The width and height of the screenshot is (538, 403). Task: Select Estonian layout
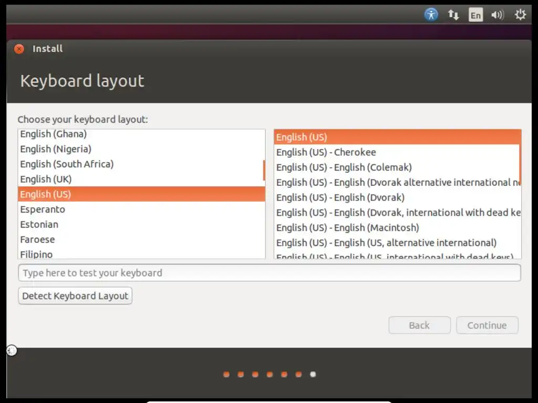[141, 225]
